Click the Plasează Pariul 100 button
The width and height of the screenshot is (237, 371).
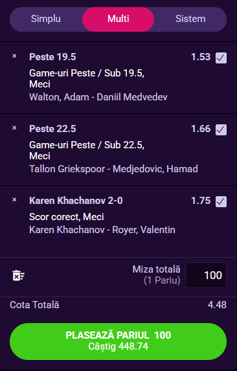119,341
